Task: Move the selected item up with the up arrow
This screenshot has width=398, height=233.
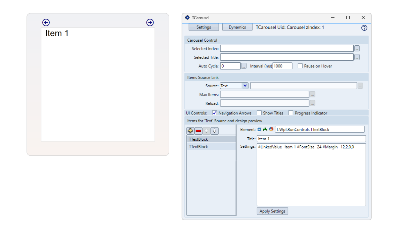Action: coord(206,131)
